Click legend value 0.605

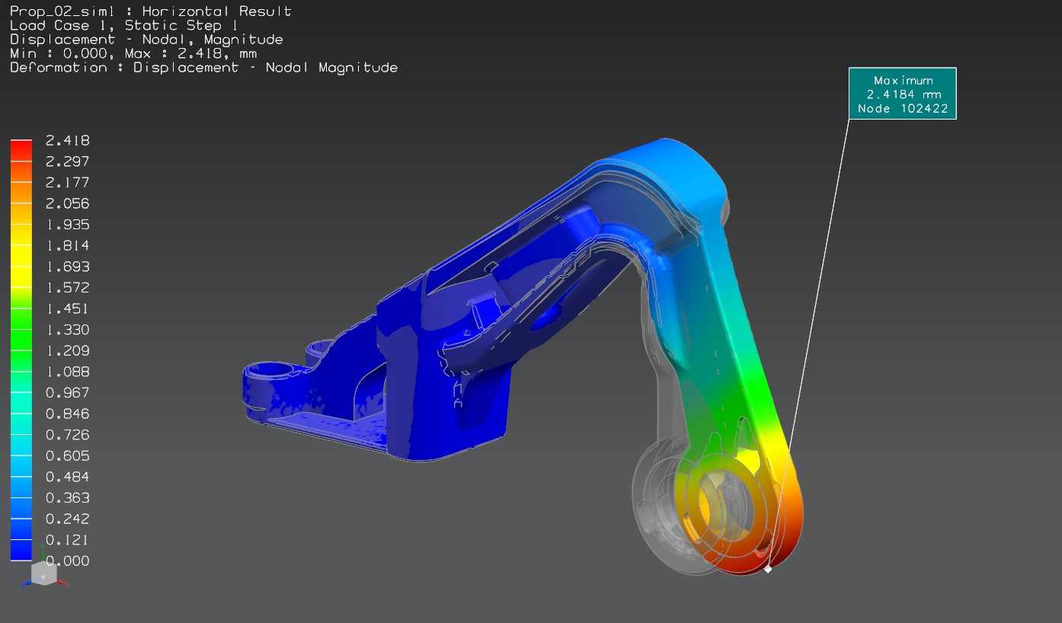67,455
